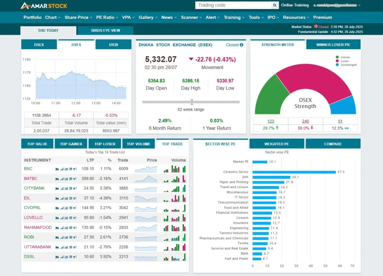Open the Gallery dropdown menu

(148, 17)
